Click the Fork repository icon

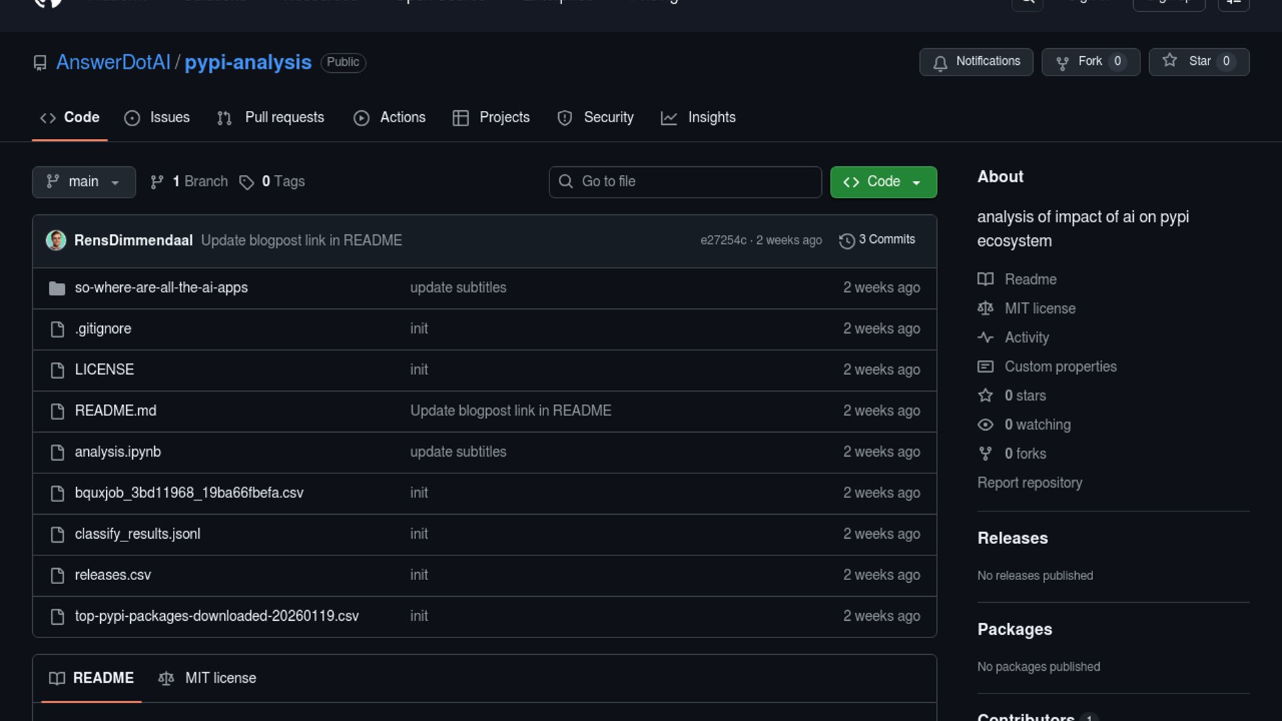point(1062,62)
